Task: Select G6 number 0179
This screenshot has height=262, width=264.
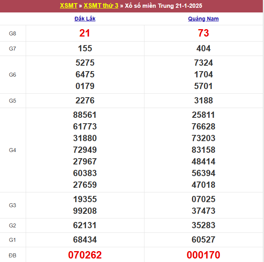Action: pyautogui.click(x=85, y=86)
